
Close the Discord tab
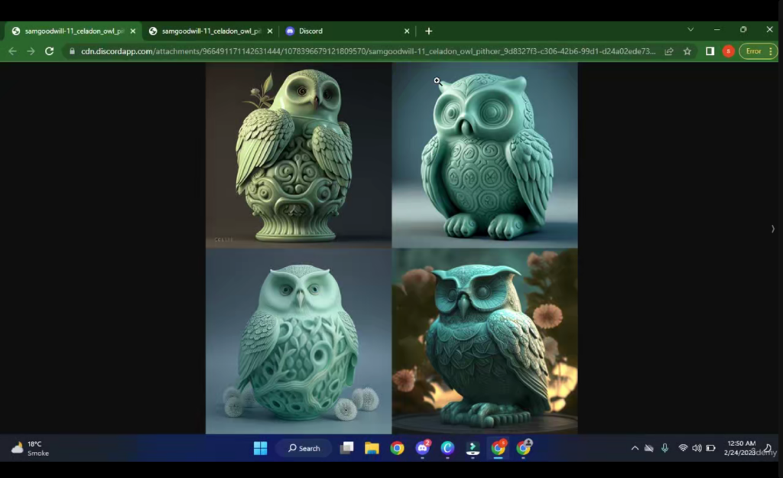[407, 31]
